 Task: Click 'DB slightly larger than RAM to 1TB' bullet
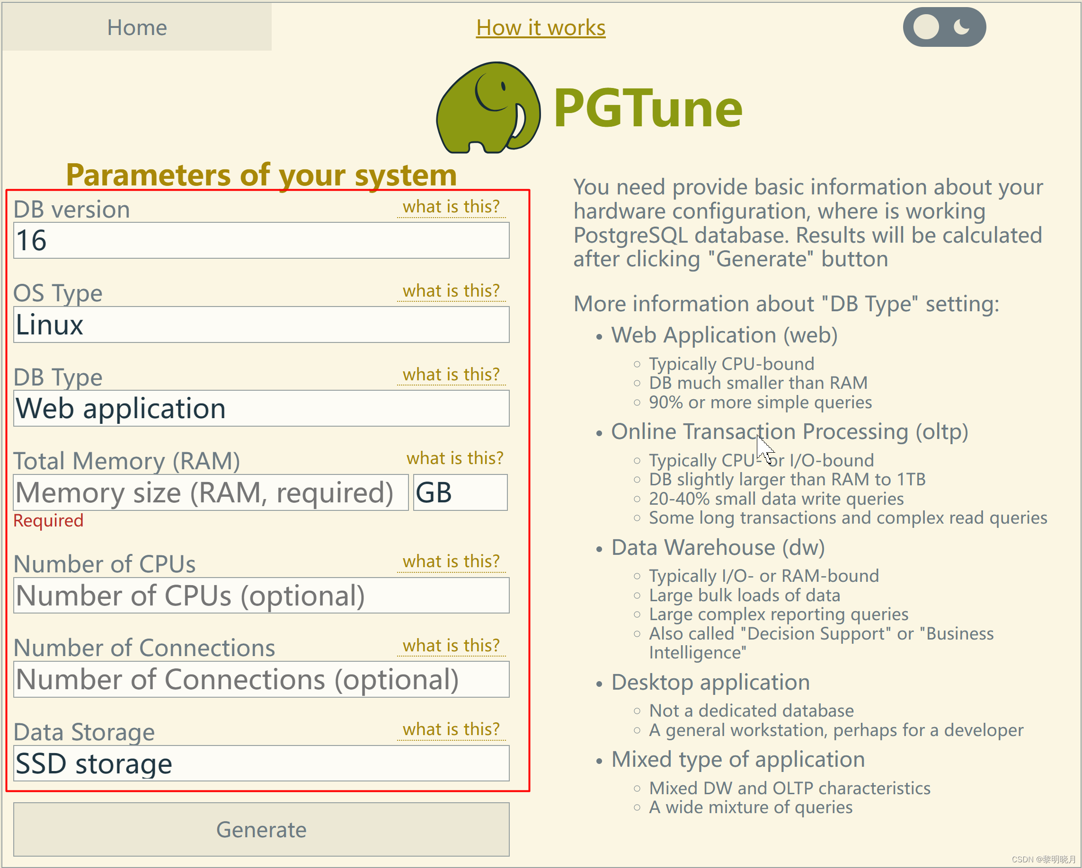787,479
